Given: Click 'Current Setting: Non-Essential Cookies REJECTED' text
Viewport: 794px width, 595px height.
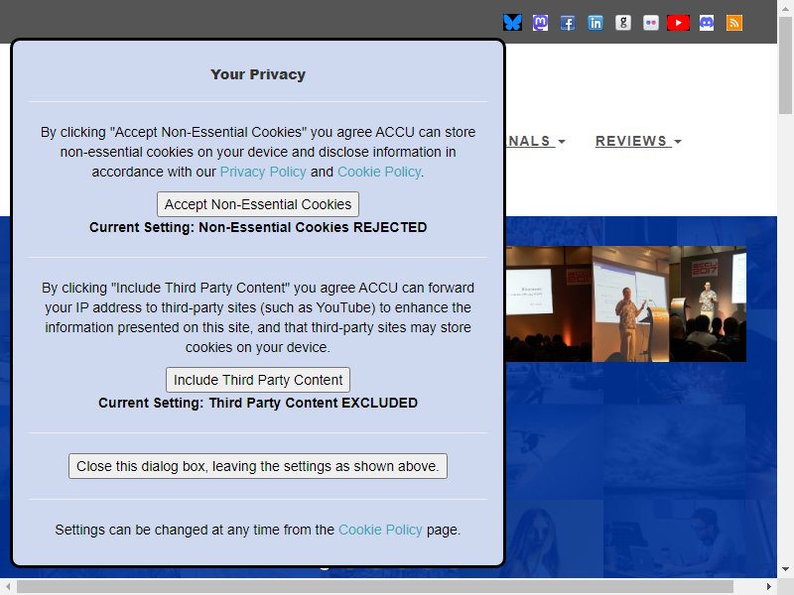Looking at the screenshot, I should tap(258, 228).
